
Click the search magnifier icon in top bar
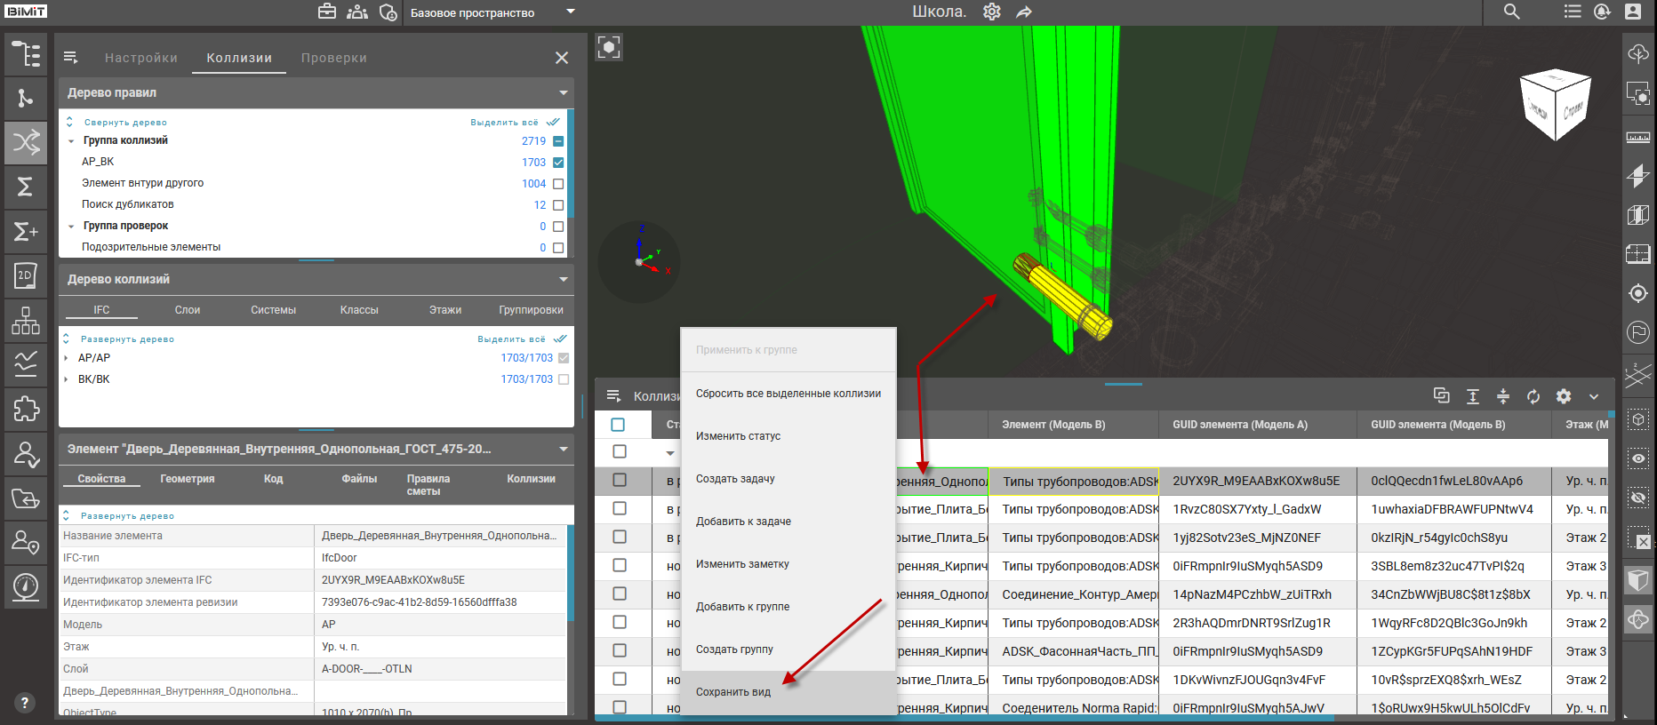point(1511,12)
